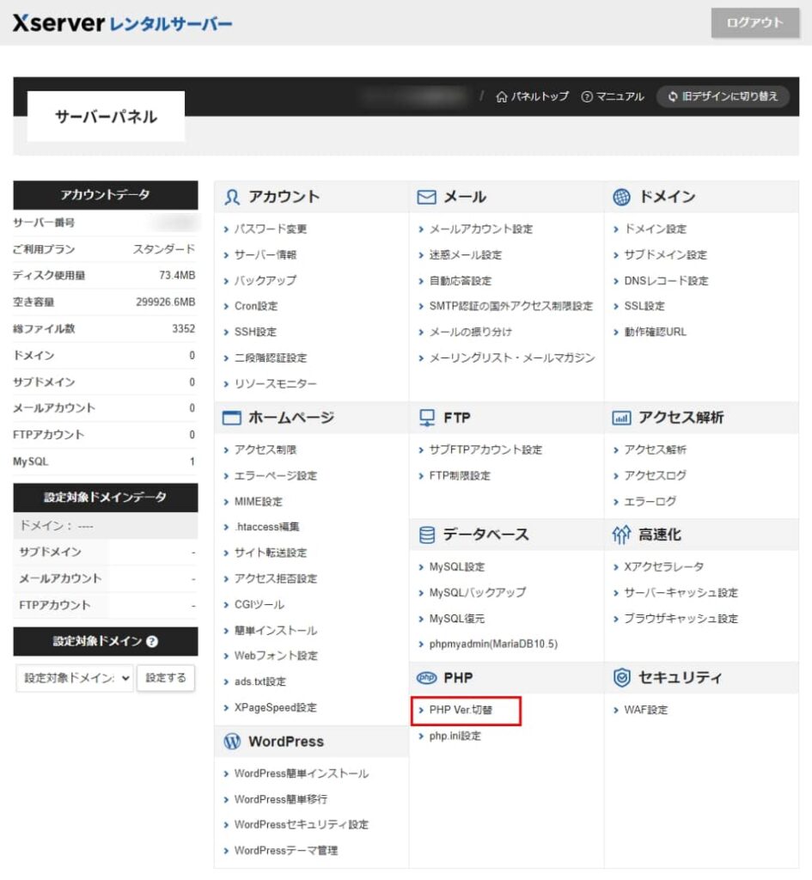Open the 設定対象ドメイン dropdown

76,678
